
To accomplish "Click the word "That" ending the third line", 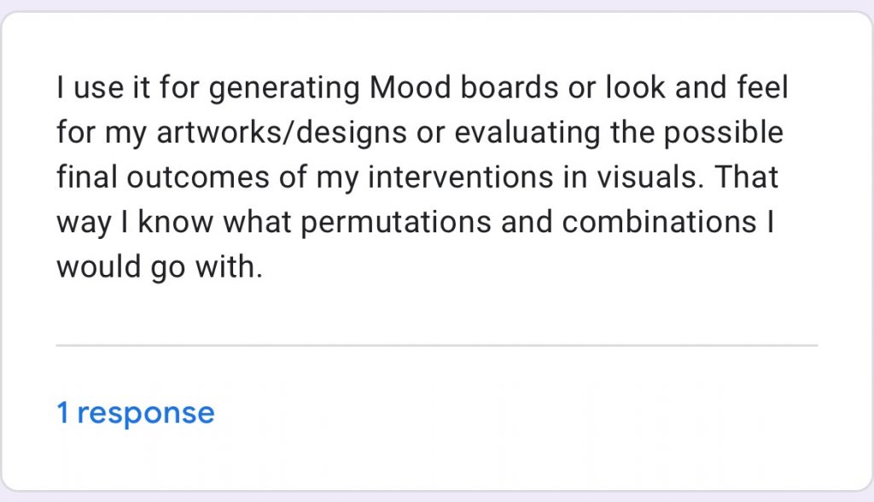I will tap(746, 178).
